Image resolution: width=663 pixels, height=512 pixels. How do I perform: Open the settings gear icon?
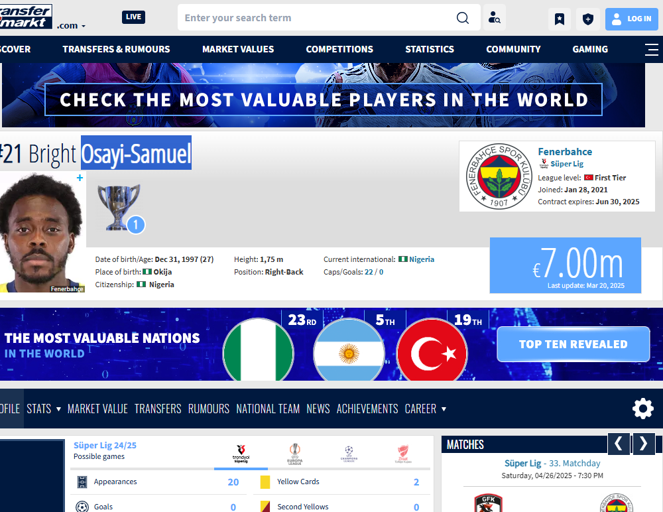pos(642,409)
